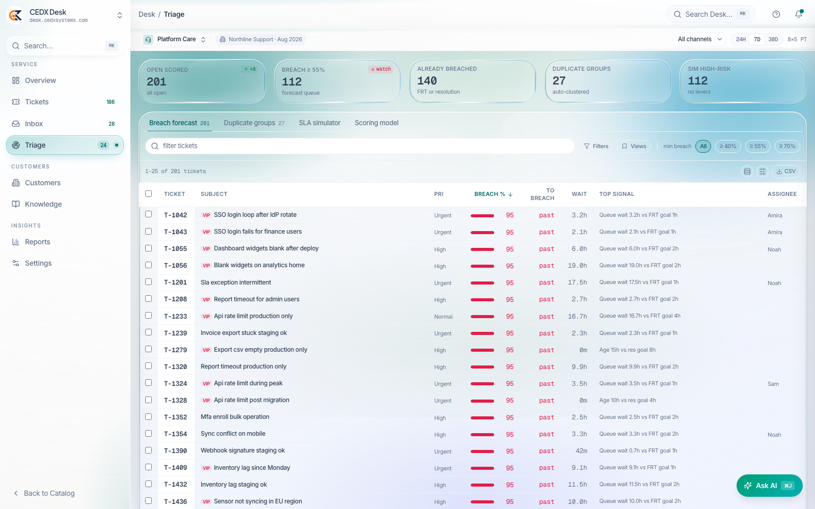Click the Ask AI sparkle button
The width and height of the screenshot is (815, 509).
coord(769,486)
